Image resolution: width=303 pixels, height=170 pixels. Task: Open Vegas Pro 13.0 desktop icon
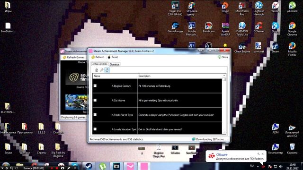coord(175,8)
